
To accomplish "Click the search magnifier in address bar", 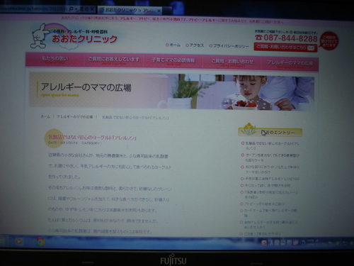I will click(x=71, y=9).
